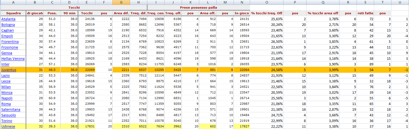Open the Cagliari team link
This screenshot has width=409, height=129.
point(8,30)
